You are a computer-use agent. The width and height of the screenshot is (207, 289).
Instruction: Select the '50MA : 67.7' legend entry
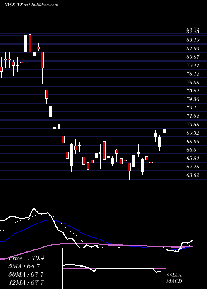coord(26,275)
